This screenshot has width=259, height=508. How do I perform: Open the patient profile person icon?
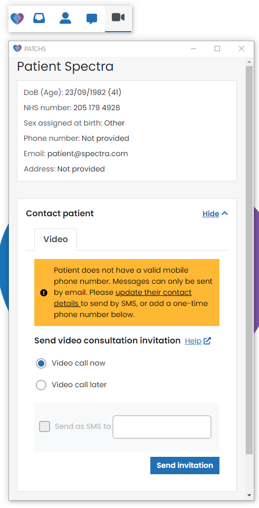pyautogui.click(x=65, y=18)
